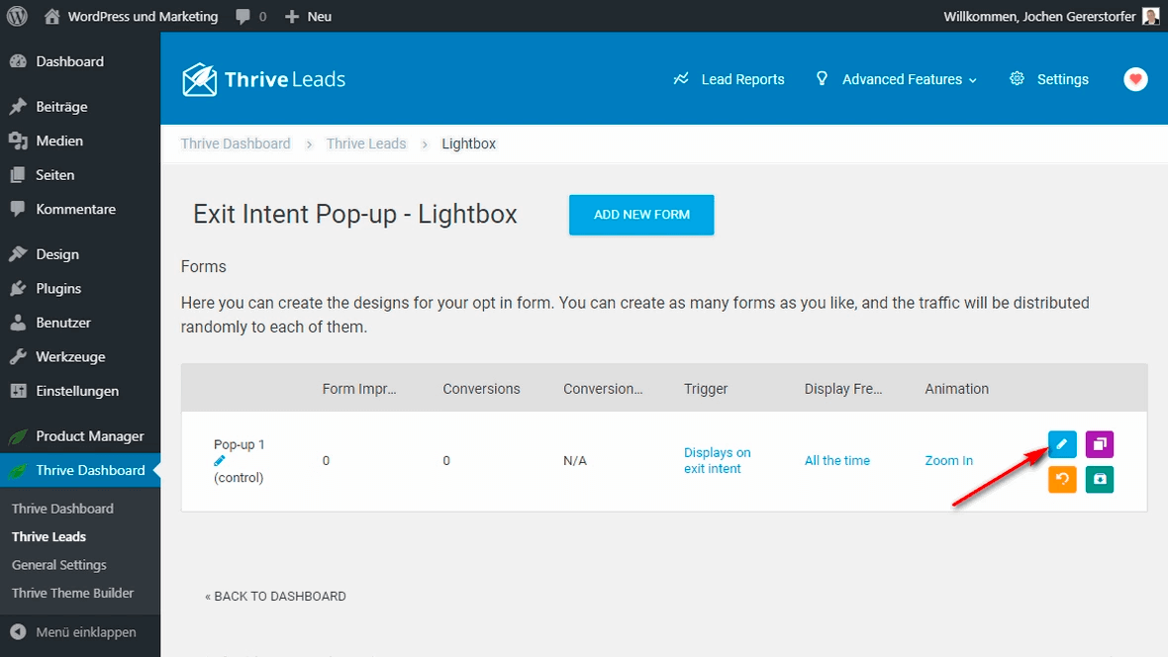The height and width of the screenshot is (657, 1168).
Task: Click Animation column header
Action: [x=956, y=389]
